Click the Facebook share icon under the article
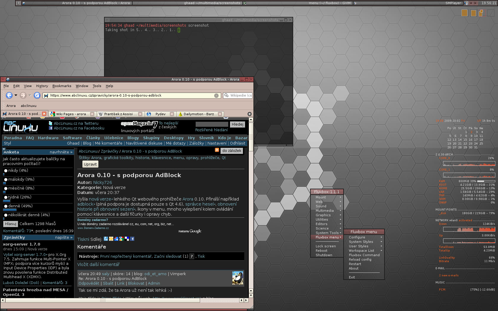 click(132, 239)
